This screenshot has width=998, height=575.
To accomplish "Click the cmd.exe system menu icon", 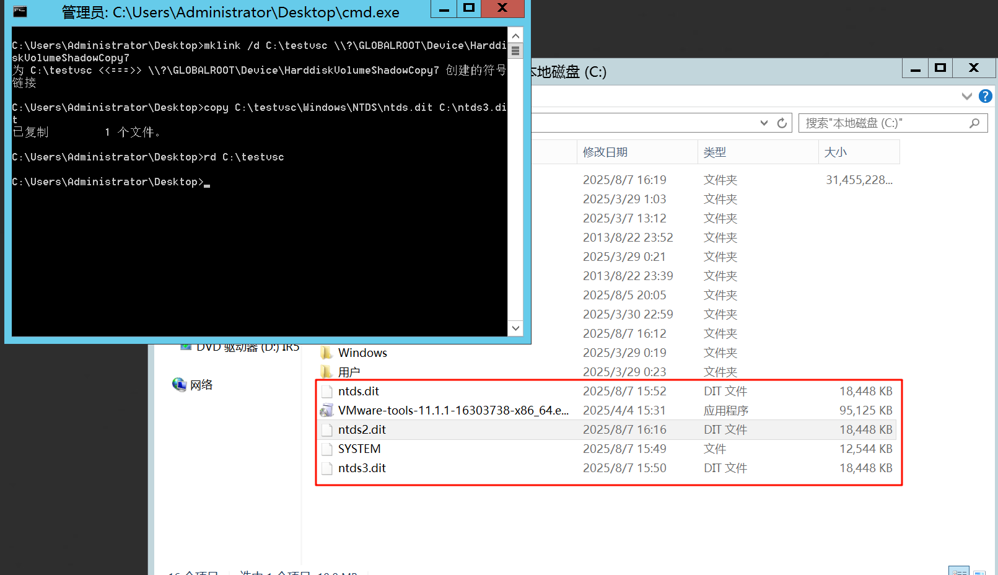I will (x=20, y=11).
